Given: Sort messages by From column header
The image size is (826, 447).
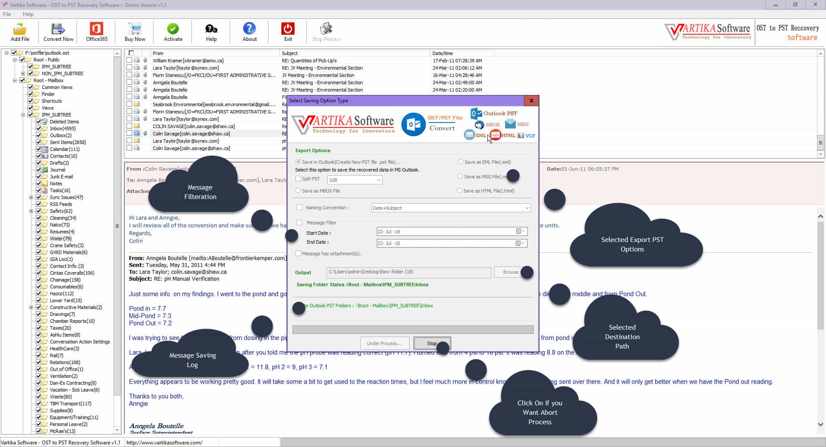Looking at the screenshot, I should 215,53.
